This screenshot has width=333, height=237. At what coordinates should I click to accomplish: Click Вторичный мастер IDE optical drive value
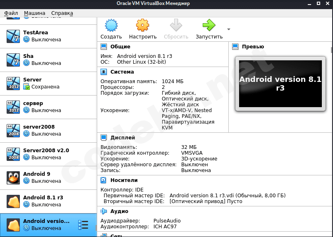pyautogui.click(x=206, y=201)
